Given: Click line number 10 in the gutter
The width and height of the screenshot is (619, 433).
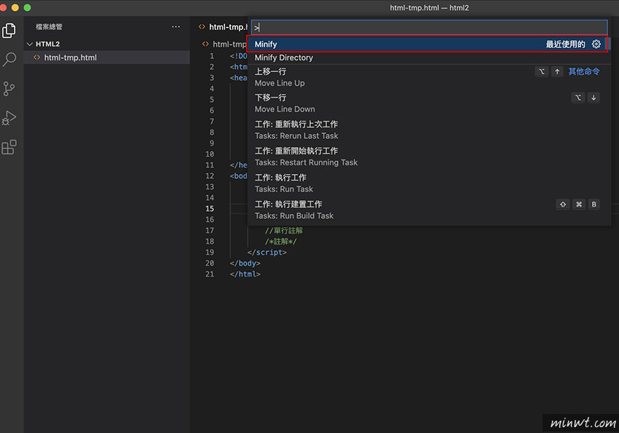Looking at the screenshot, I should [210, 154].
